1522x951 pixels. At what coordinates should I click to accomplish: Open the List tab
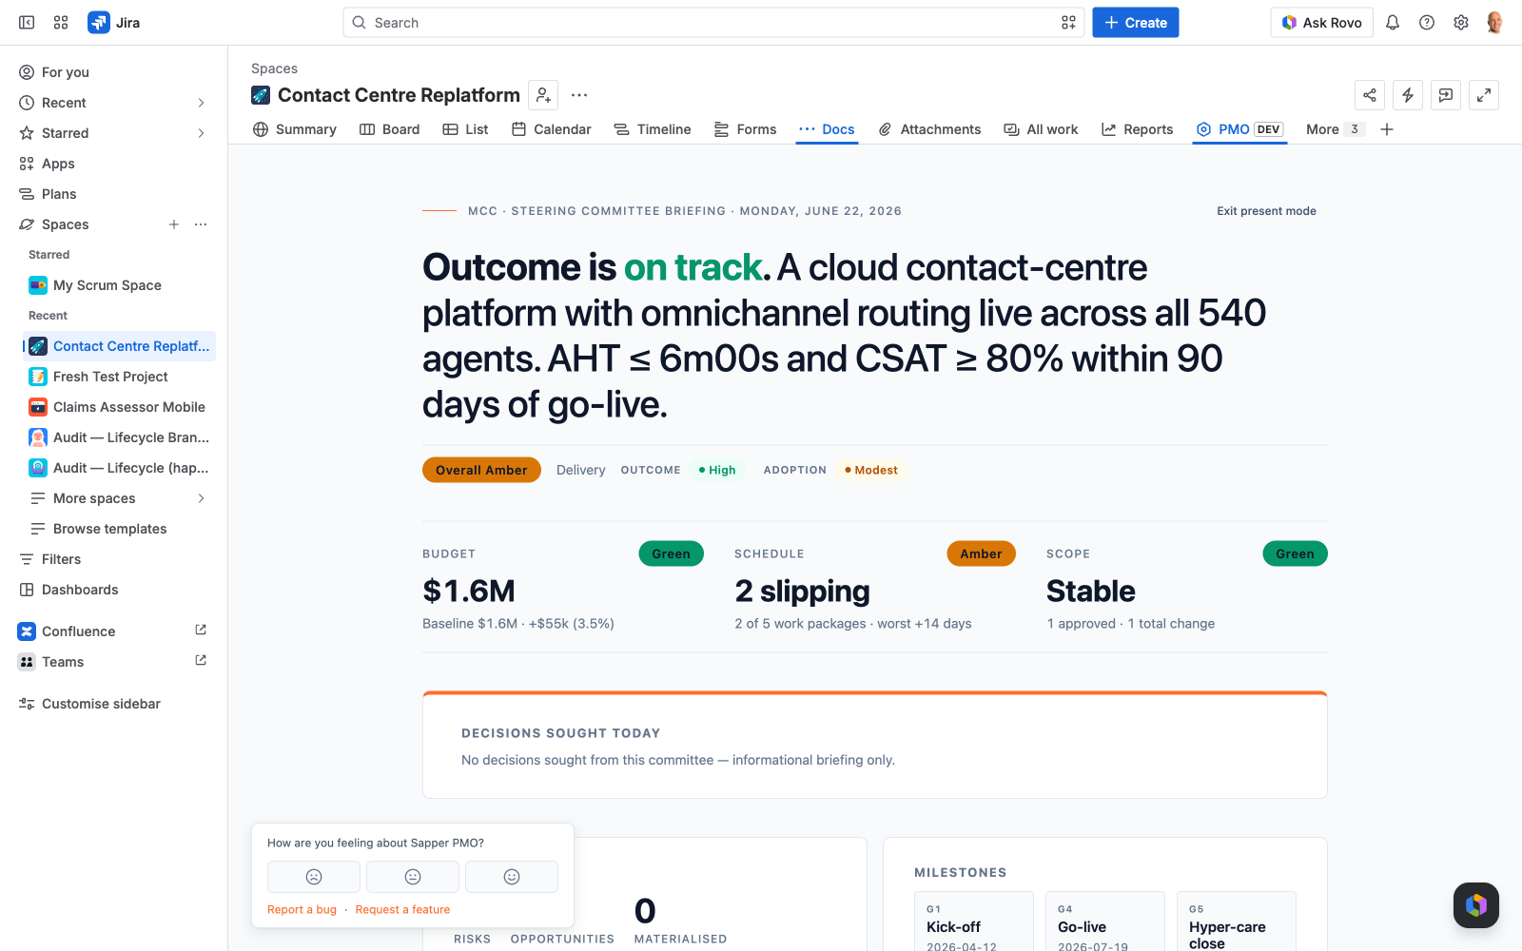[466, 129]
